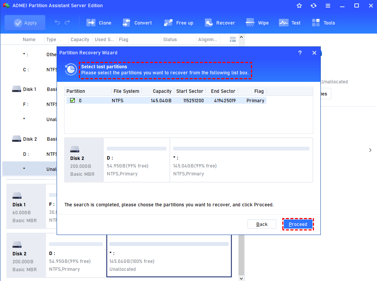Open the Free up tool
Viewport: 377px width, 281px height.
(178, 23)
